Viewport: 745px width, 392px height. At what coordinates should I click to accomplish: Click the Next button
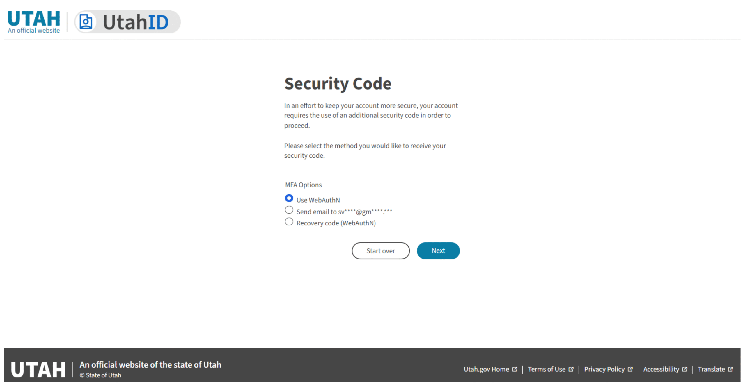tap(438, 250)
